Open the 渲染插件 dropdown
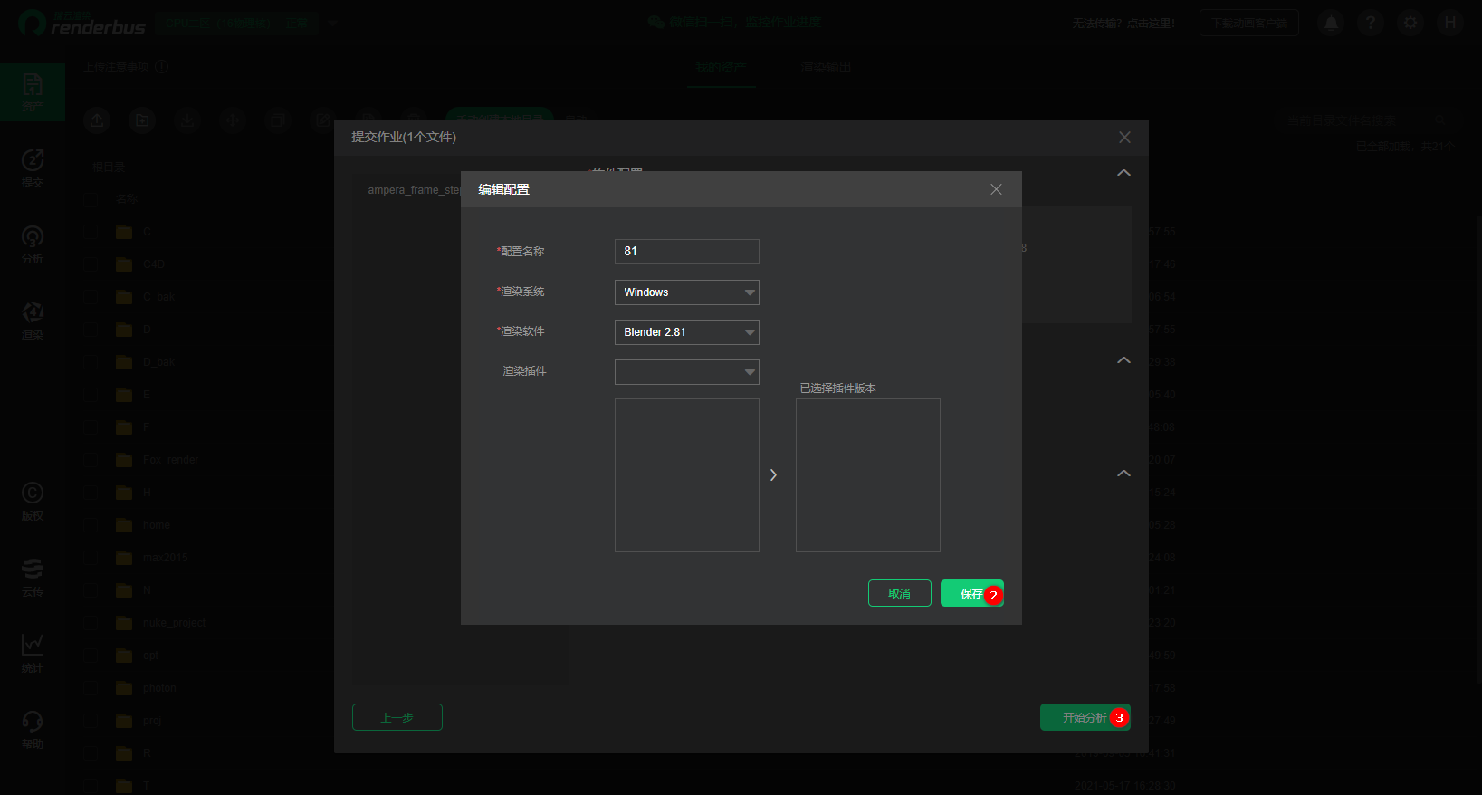The width and height of the screenshot is (1482, 795). 686,372
